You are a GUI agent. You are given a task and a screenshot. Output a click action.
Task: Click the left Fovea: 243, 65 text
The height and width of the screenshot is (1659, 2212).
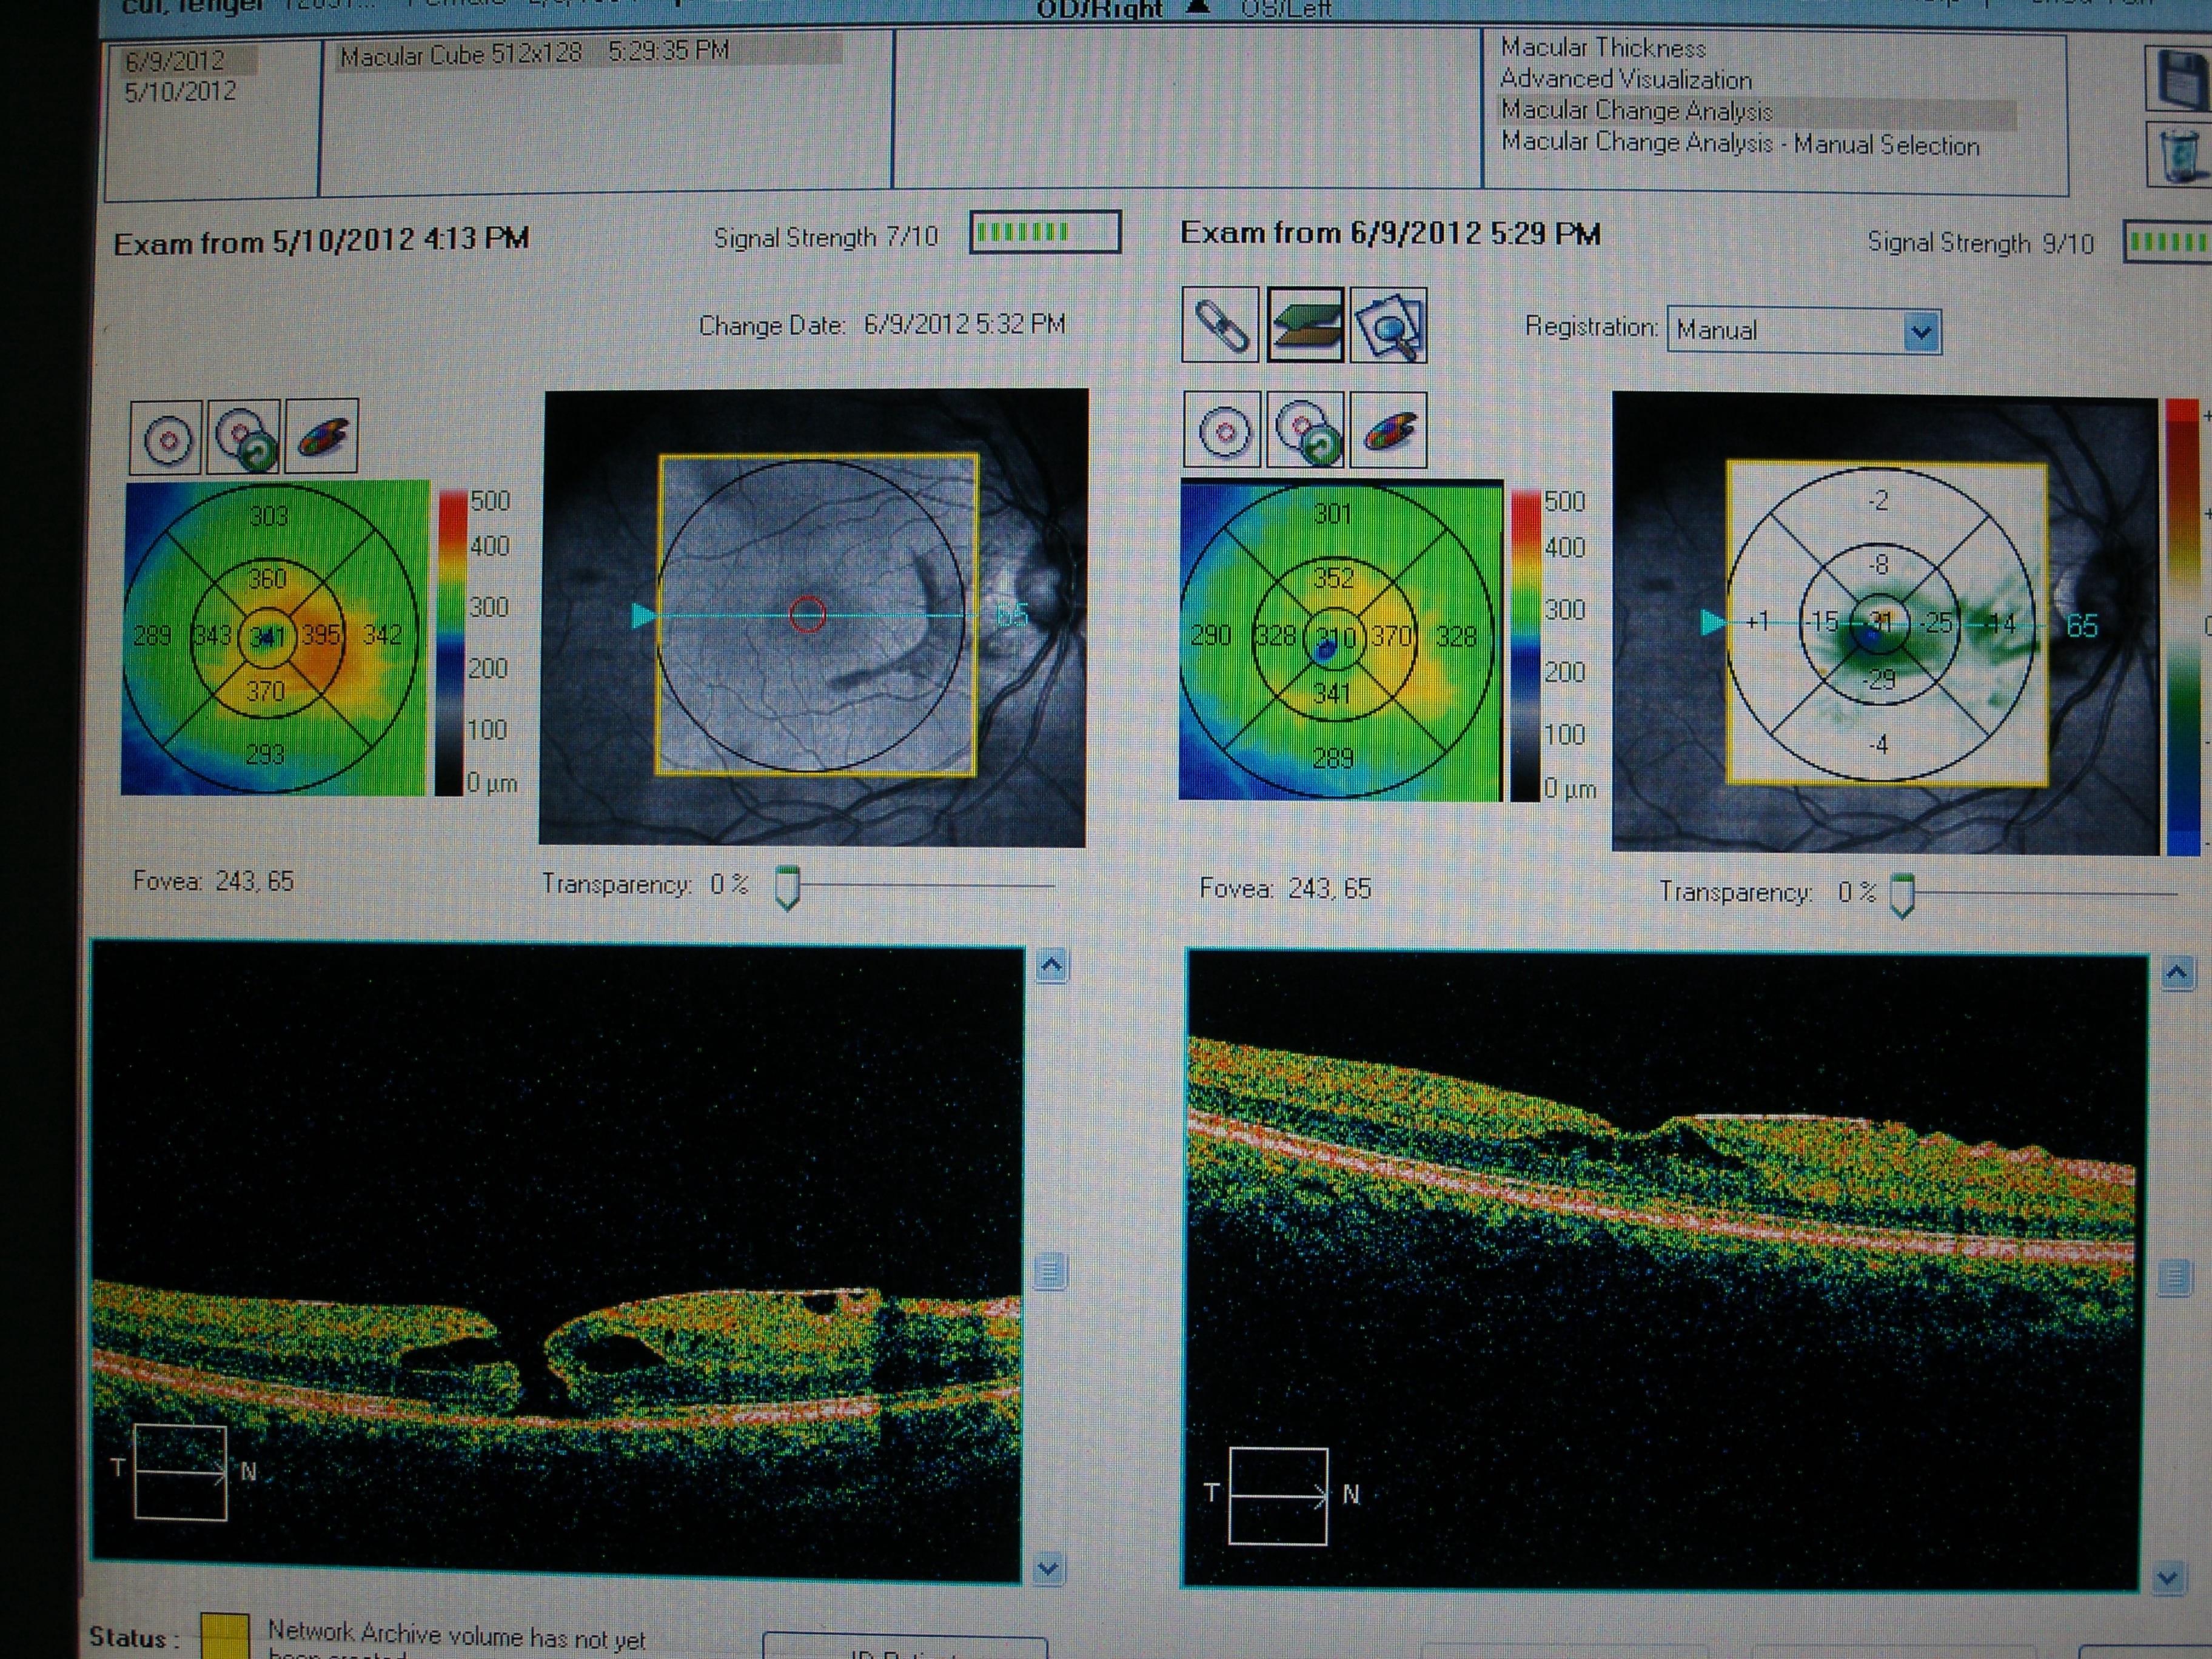(213, 881)
